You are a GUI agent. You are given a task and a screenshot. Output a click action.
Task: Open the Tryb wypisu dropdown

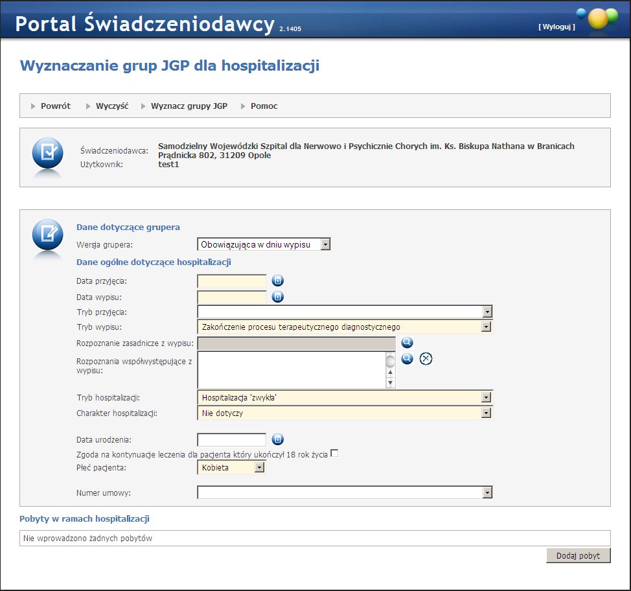click(487, 327)
